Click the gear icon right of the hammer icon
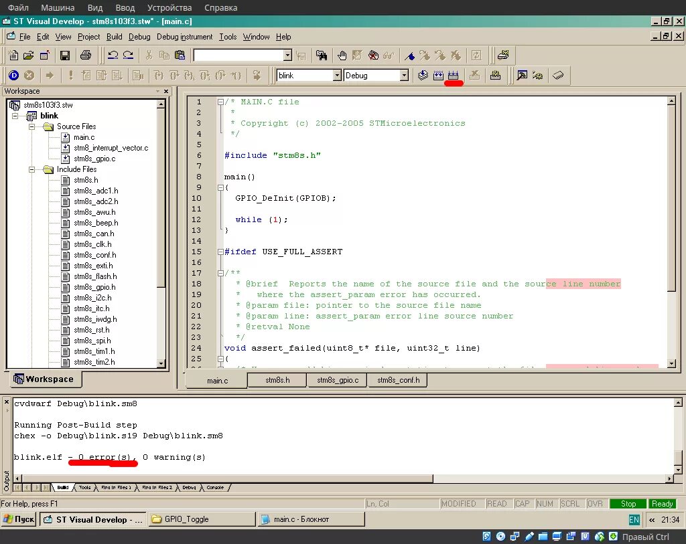Image resolution: width=686 pixels, height=544 pixels. click(538, 75)
